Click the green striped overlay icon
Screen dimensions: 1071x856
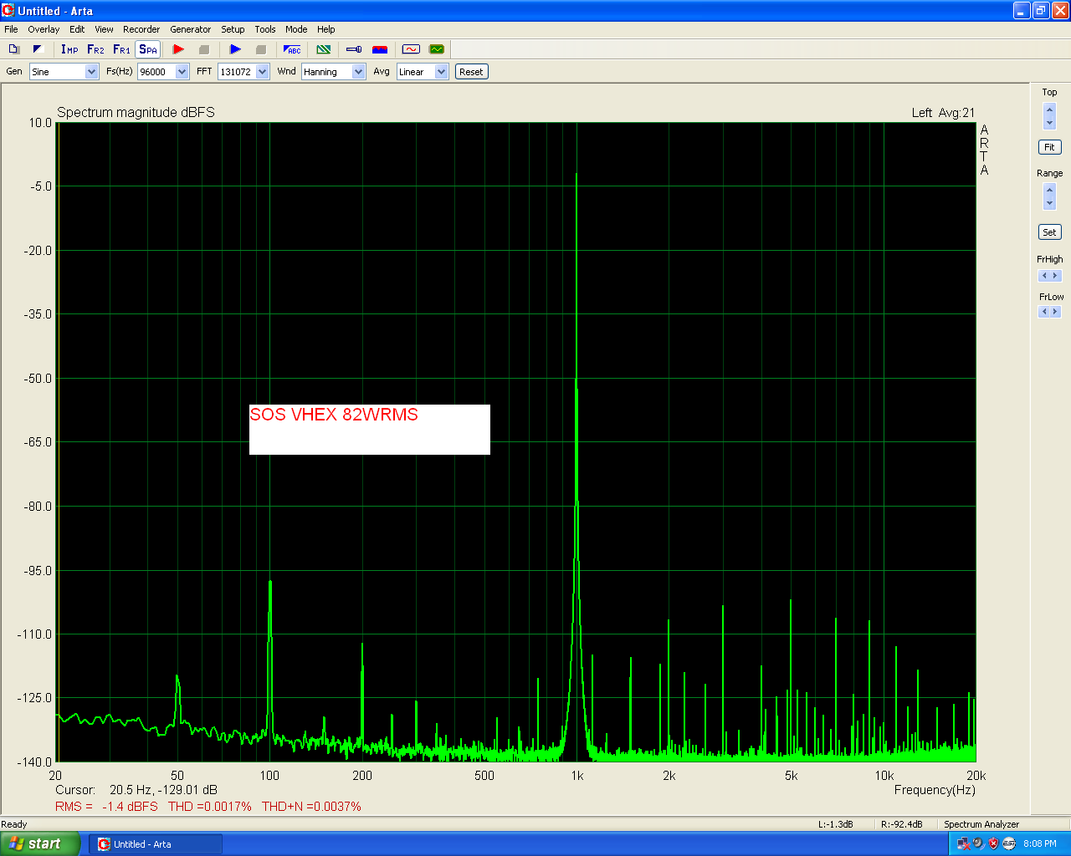323,49
